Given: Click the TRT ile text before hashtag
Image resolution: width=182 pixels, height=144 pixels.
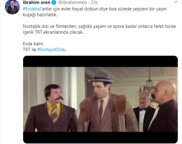Looking at the screenshot, I should (x=30, y=50).
